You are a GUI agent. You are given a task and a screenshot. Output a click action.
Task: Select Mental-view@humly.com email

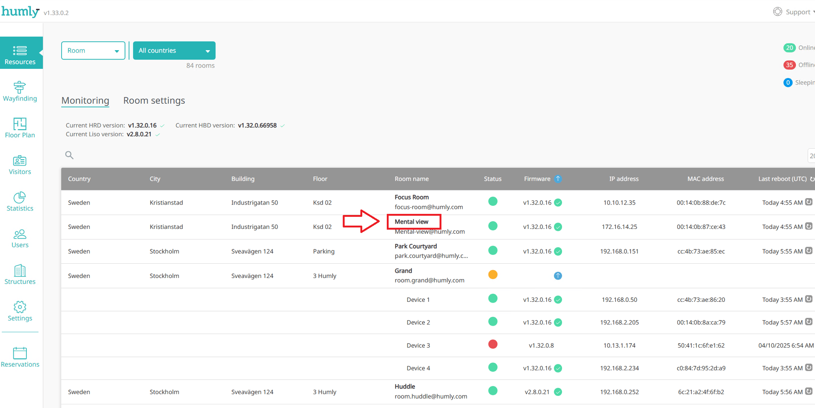[430, 232]
